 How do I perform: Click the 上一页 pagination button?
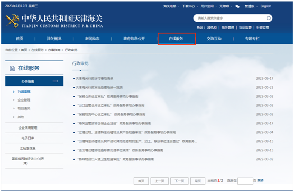159,181
